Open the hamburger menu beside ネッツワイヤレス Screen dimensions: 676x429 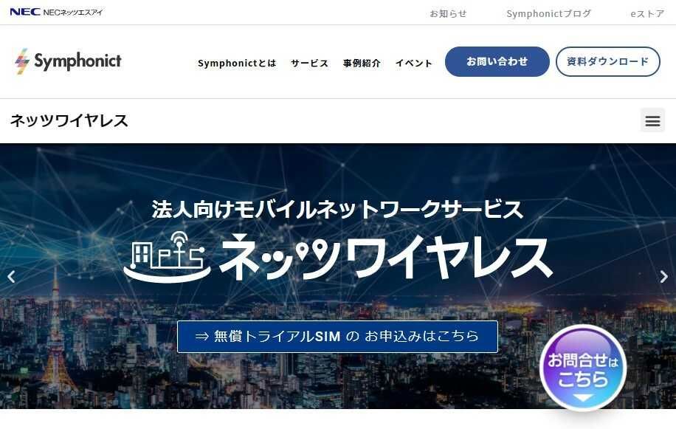click(652, 120)
